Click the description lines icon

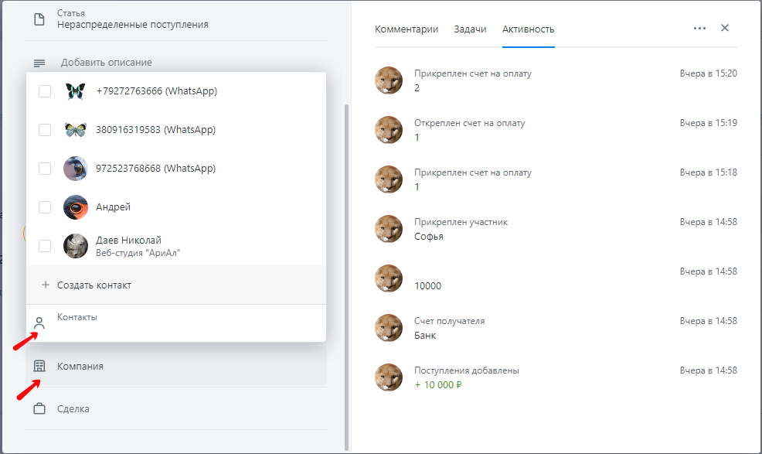point(39,63)
